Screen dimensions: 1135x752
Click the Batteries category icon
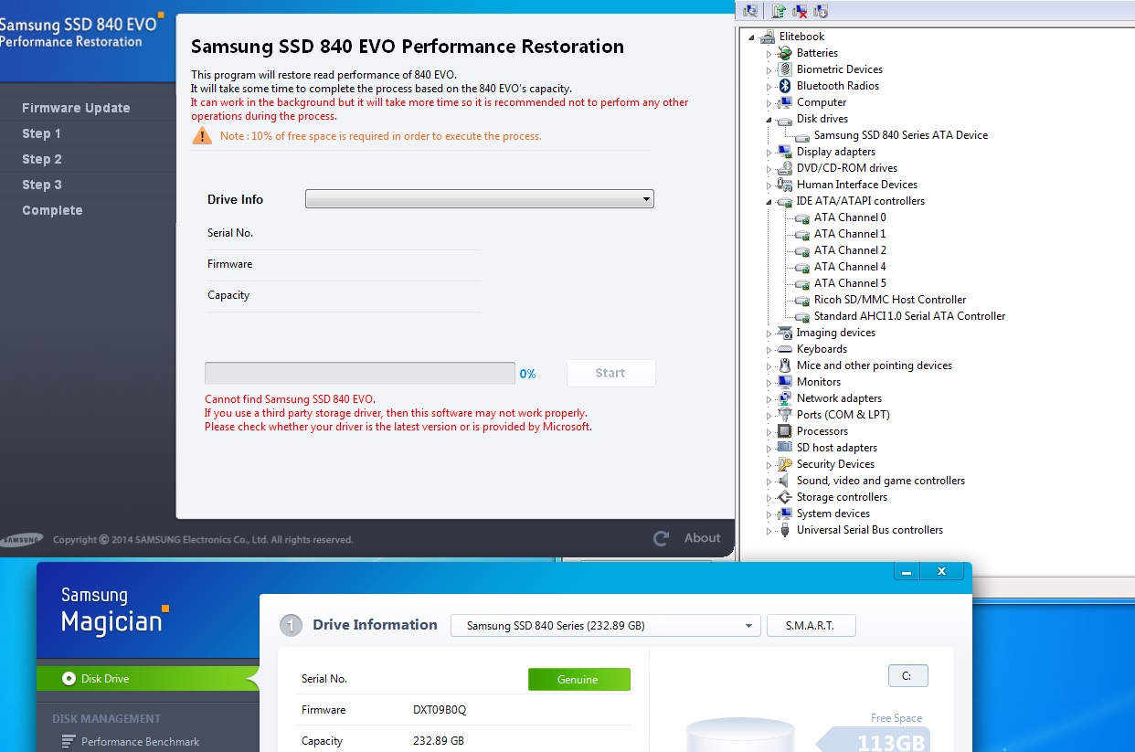(784, 53)
